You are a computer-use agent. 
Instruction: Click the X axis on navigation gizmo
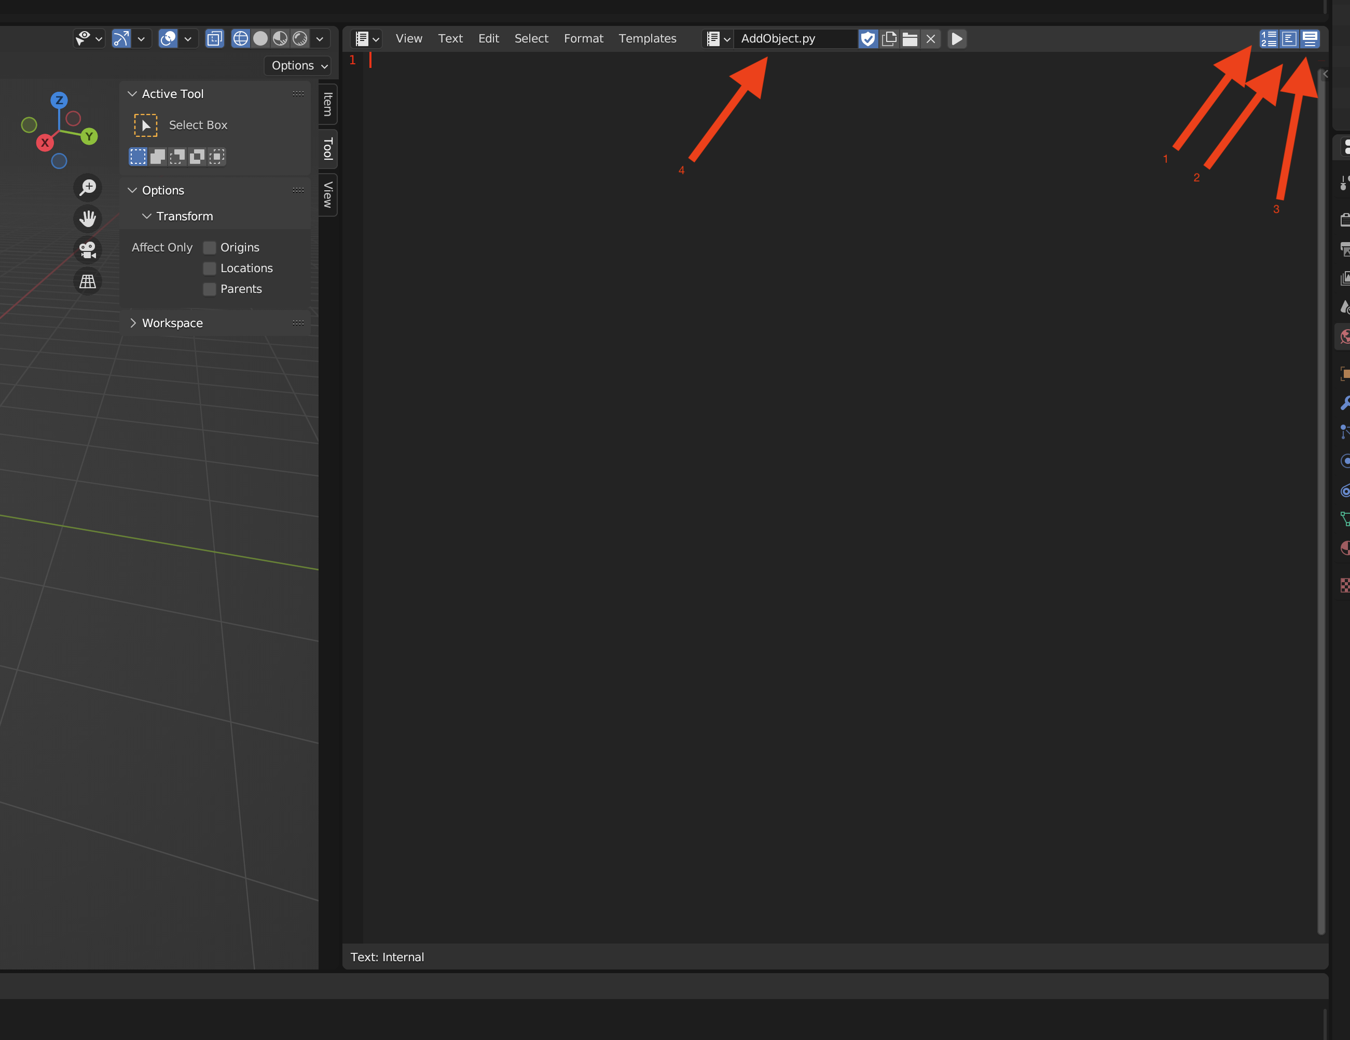[45, 143]
